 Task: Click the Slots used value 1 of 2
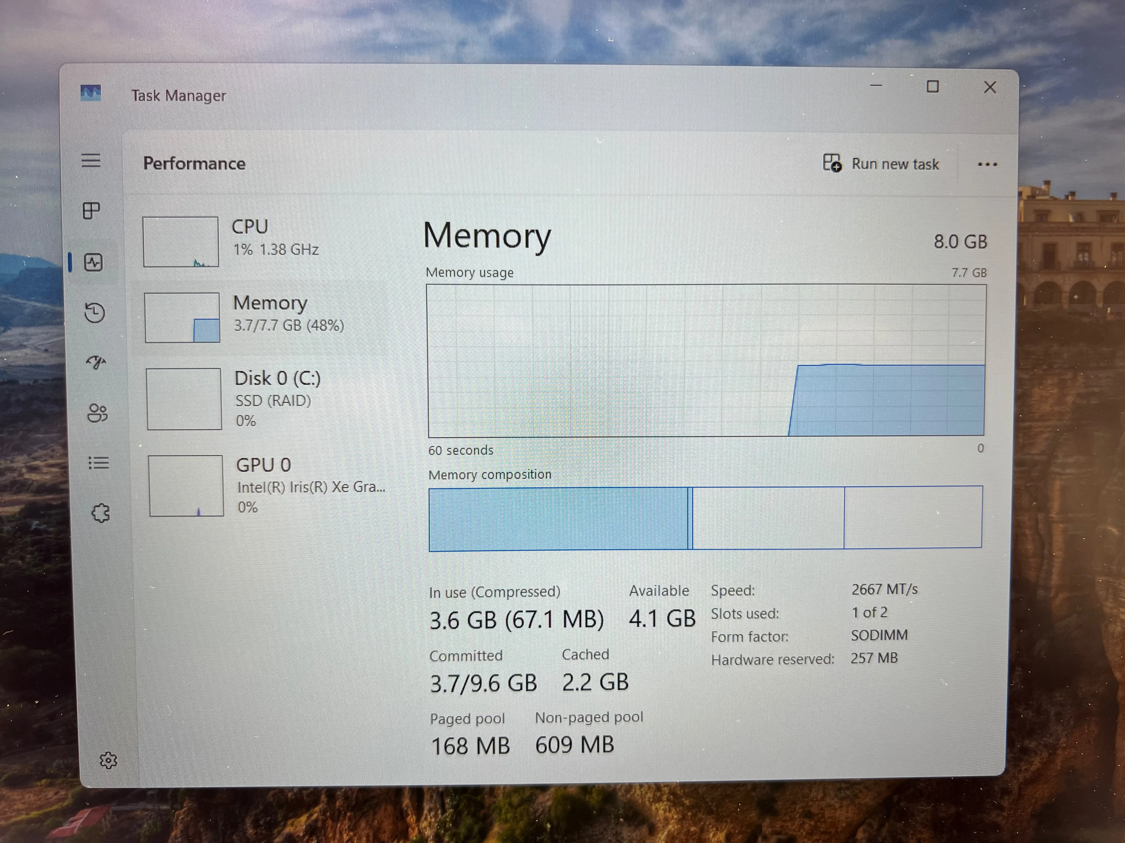869,612
